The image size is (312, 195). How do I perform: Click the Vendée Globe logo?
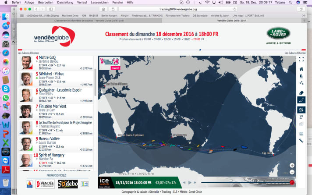[54, 36]
